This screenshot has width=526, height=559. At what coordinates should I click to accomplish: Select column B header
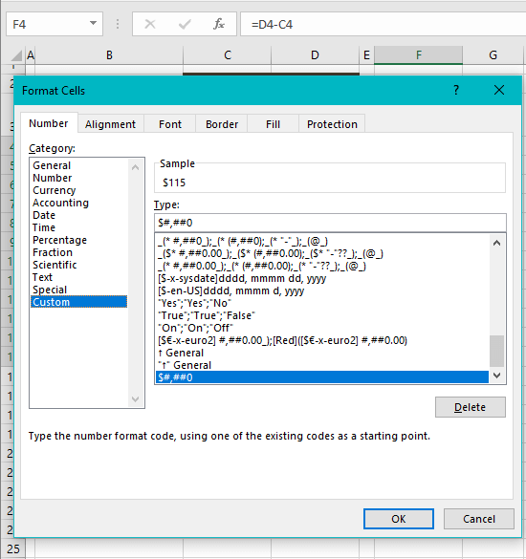click(x=109, y=55)
